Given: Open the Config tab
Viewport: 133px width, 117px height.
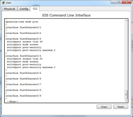Looking at the screenshot, I should click(x=24, y=9).
